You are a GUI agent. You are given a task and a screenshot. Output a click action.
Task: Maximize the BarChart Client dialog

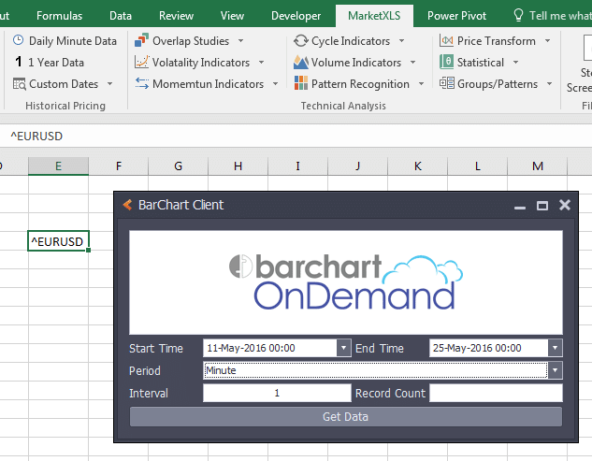pyautogui.click(x=542, y=206)
